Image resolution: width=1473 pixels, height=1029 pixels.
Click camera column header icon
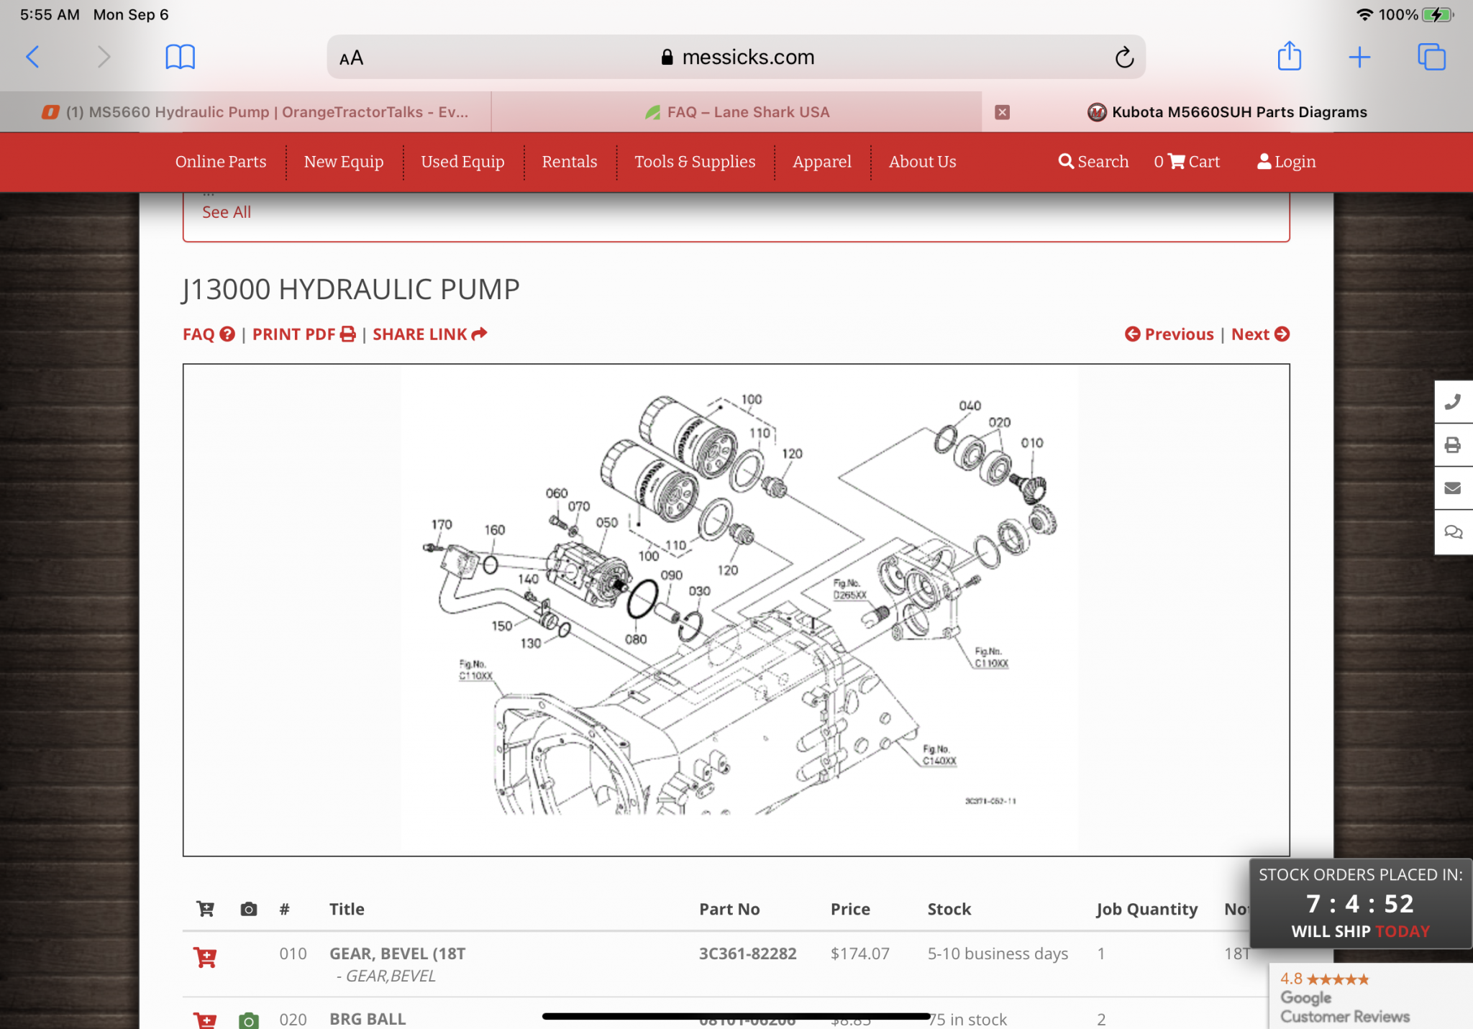[248, 909]
